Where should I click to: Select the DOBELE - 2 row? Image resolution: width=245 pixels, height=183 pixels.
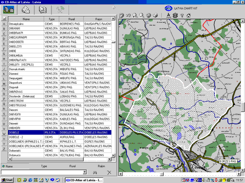[60, 137]
